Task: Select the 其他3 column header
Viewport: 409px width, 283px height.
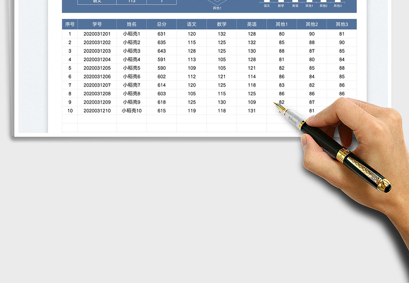Action: (342, 24)
